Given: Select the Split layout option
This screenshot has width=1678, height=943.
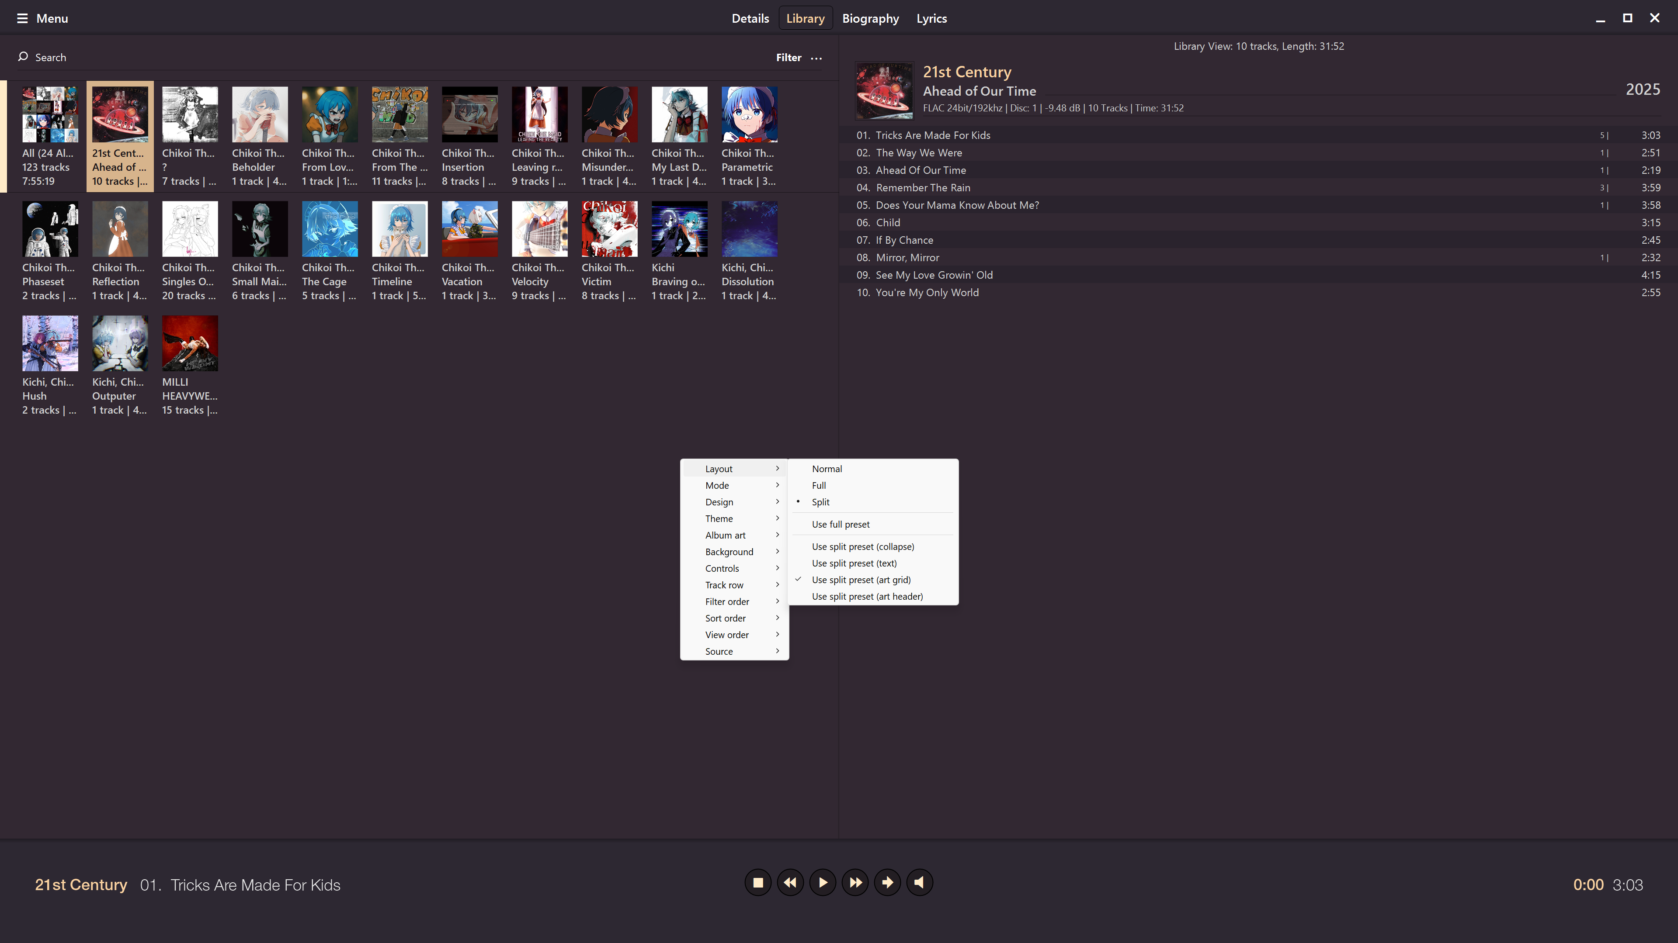Looking at the screenshot, I should [820, 502].
